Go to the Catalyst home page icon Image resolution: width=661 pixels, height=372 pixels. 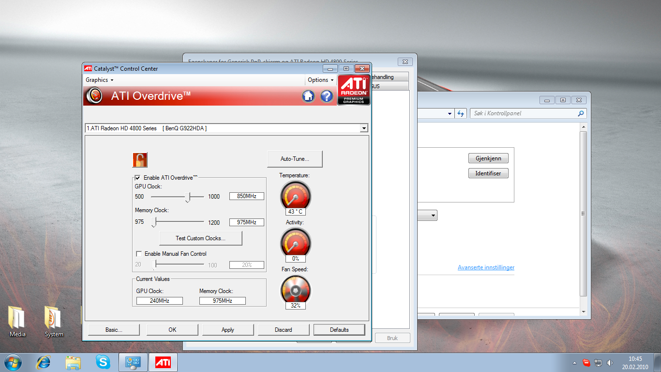[308, 96]
